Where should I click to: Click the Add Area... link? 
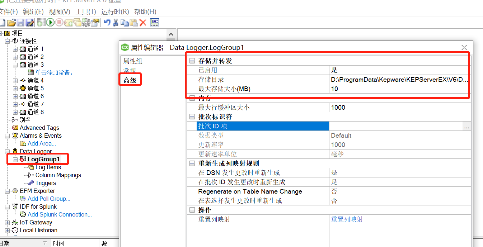click(x=42, y=143)
